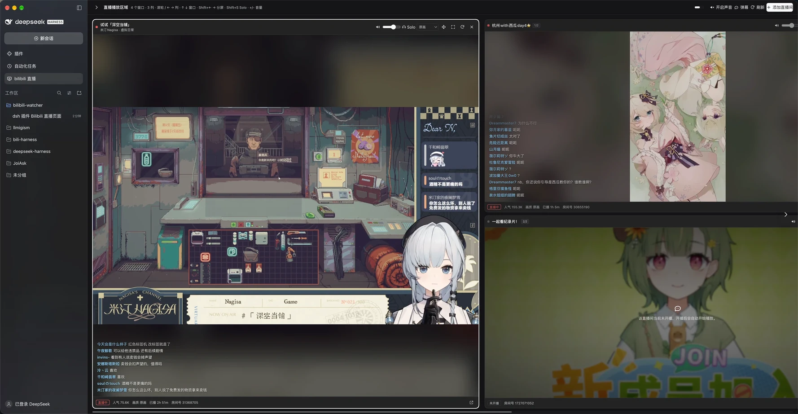The height and width of the screenshot is (414, 798).
Task: Click 已登录 DeepSeek account
Action: tap(28, 404)
